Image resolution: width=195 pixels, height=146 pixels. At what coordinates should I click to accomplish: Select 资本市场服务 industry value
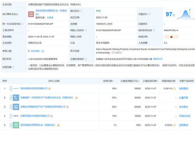click(103, 43)
